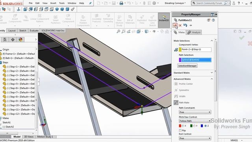Viewport: 252px width, 142px height.
Task: Click the Display Style cube icon in heads-up toolbar
Action: 146,32
